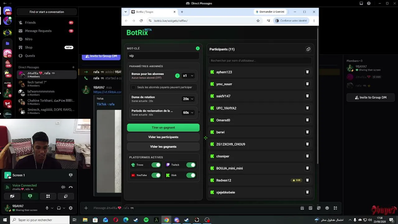Open Discord soundboard button
The height and width of the screenshot is (224, 398).
(x=66, y=196)
